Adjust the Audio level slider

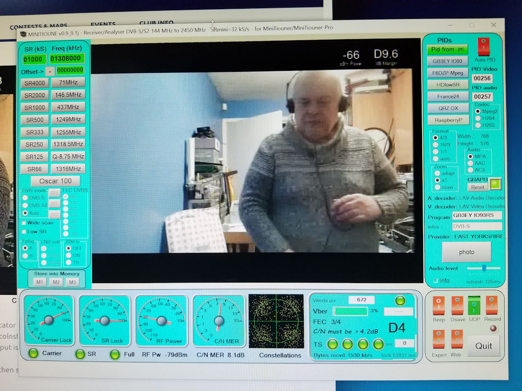tap(484, 268)
